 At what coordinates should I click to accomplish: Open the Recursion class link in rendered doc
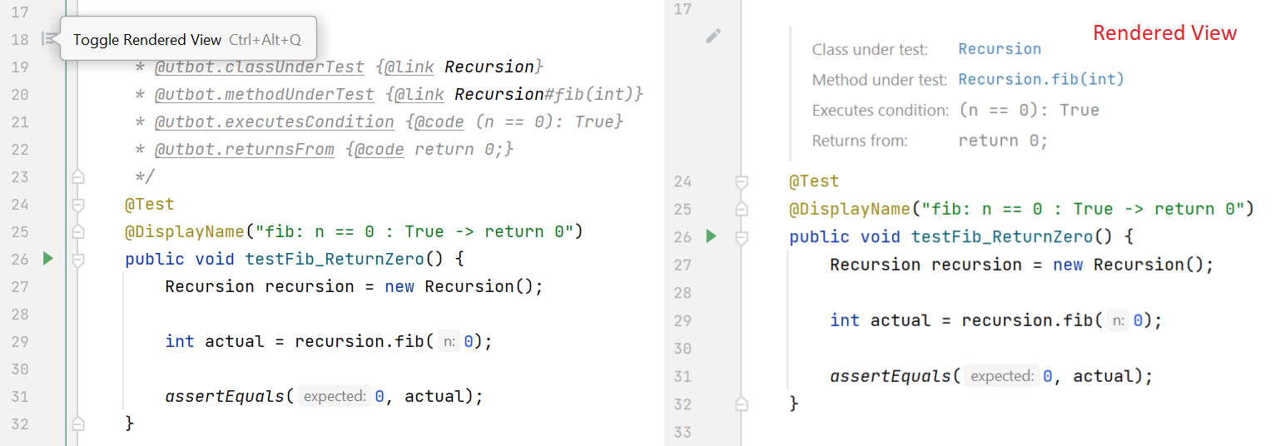pyautogui.click(x=999, y=49)
